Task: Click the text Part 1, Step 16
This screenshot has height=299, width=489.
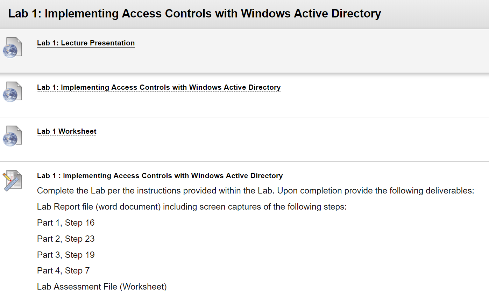Action: pos(66,223)
